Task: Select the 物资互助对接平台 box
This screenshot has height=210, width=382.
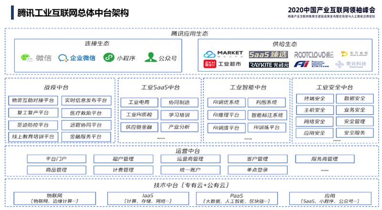Action: click(x=33, y=100)
